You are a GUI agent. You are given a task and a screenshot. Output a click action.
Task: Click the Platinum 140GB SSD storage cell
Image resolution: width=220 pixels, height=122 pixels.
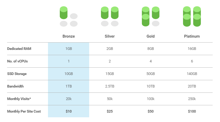pyautogui.click(x=192, y=74)
